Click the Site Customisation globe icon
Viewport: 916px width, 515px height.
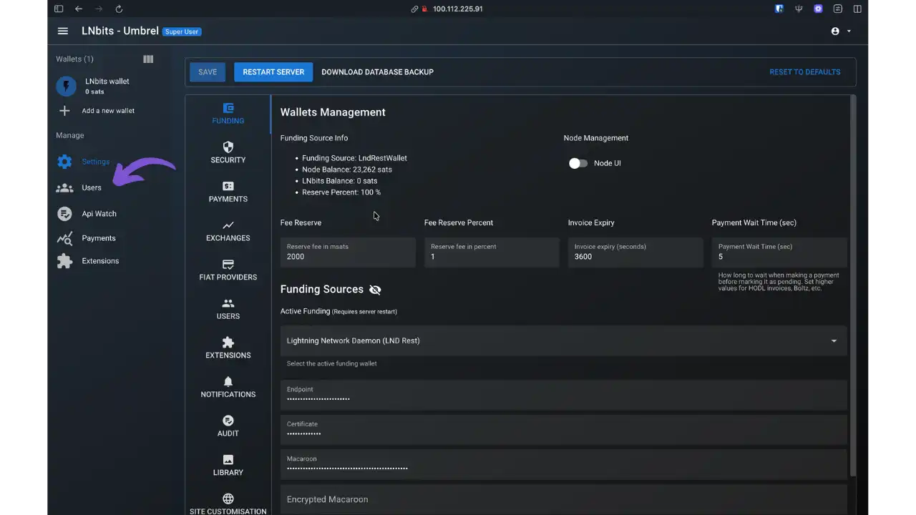[x=228, y=499]
